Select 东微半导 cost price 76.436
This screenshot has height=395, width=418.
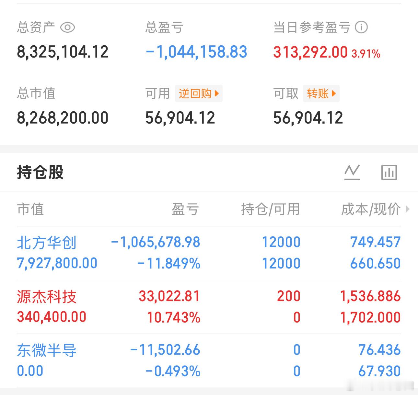379,350
